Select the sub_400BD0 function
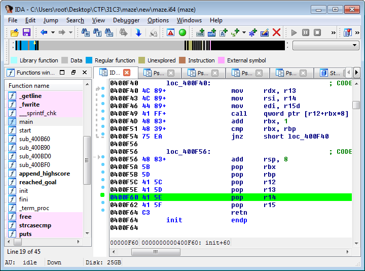This screenshot has height=271, width=365. coord(35,156)
